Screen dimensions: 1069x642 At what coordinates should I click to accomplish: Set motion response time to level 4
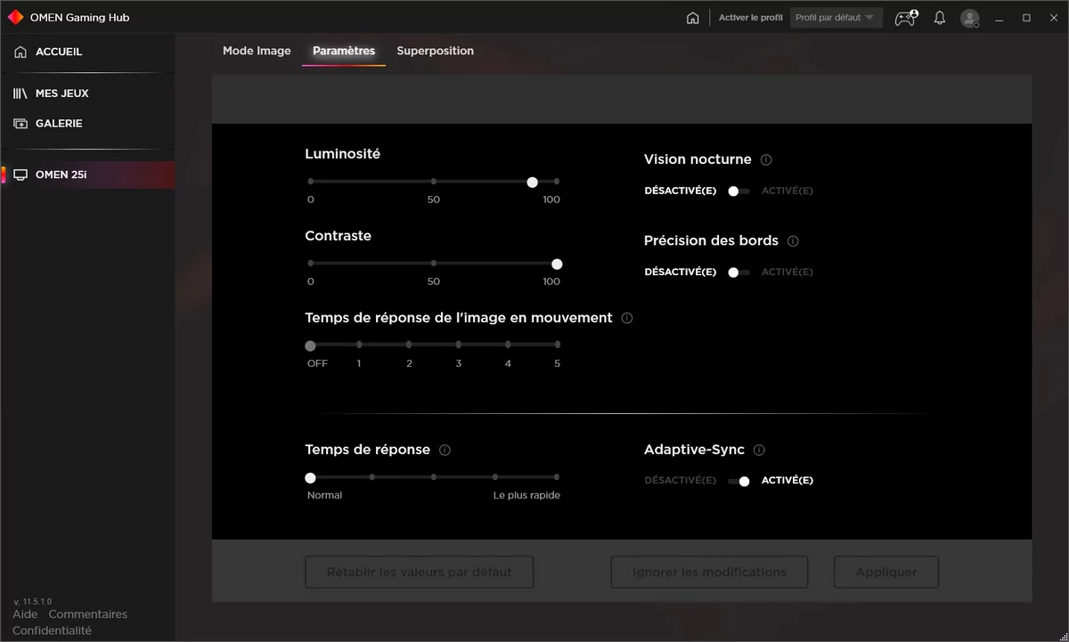pos(508,345)
